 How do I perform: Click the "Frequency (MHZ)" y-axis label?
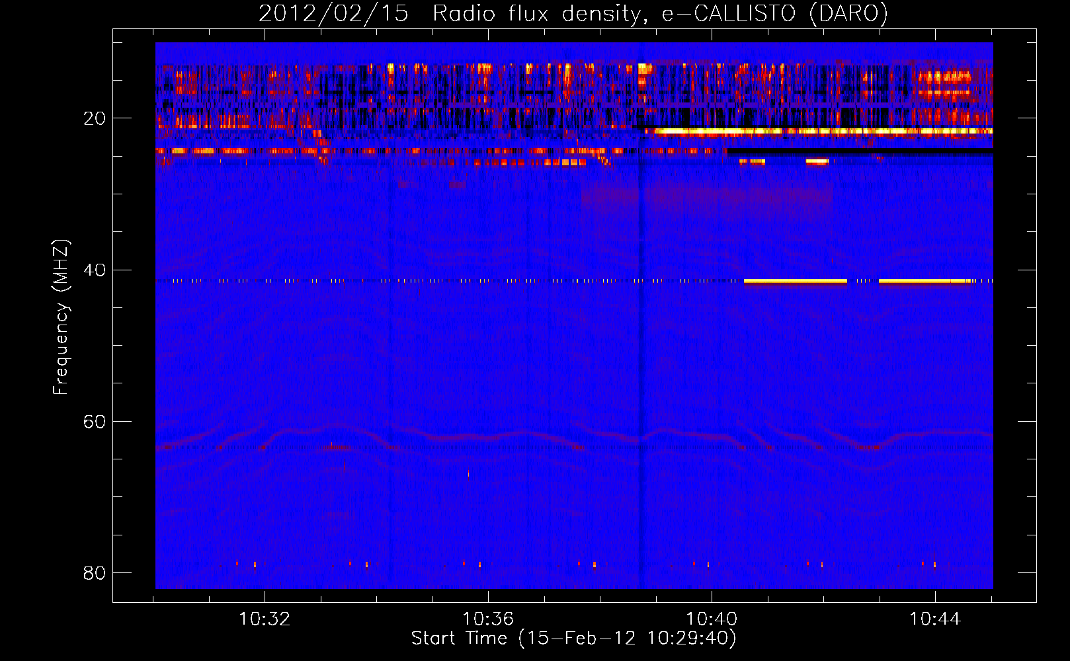click(x=61, y=317)
